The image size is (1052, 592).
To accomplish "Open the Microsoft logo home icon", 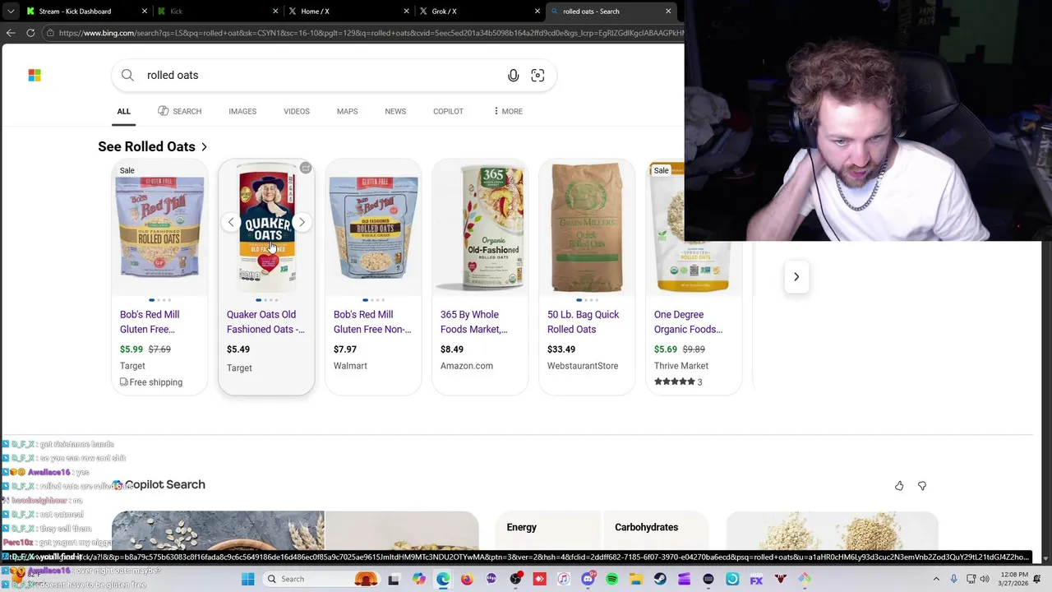I will 35,75.
